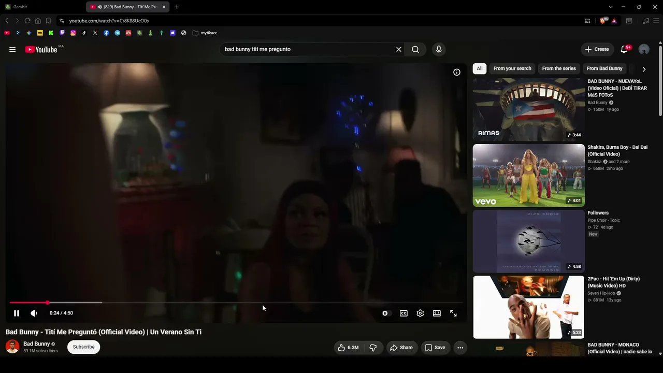This screenshot has width=663, height=373.
Task: Enter full screen mode
Action: (x=453, y=313)
